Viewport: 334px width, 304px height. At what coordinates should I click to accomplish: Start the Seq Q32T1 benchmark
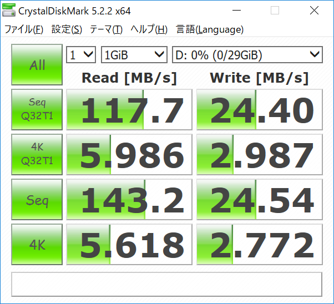click(37, 109)
